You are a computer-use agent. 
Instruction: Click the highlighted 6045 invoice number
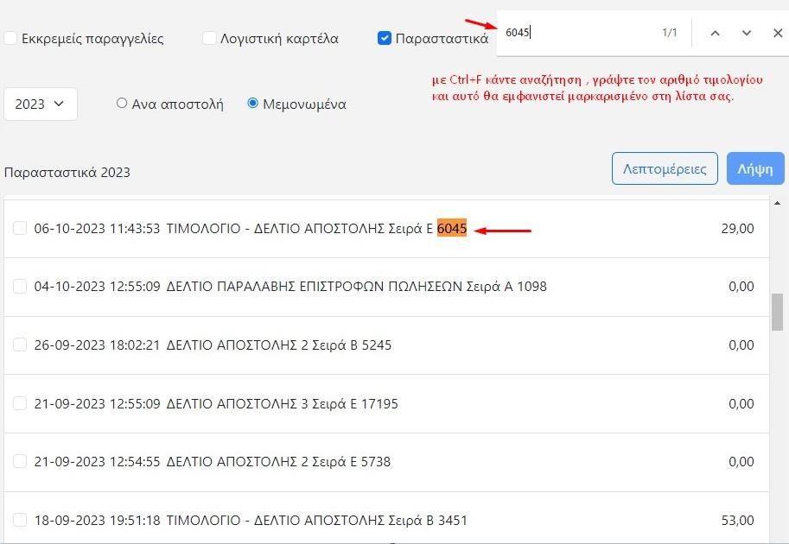(452, 229)
